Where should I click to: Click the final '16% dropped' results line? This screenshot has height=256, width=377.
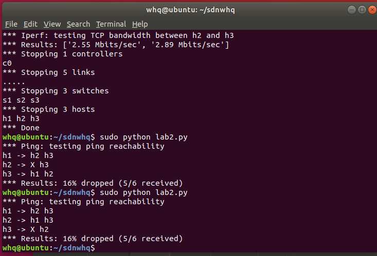pyautogui.click(x=93, y=239)
